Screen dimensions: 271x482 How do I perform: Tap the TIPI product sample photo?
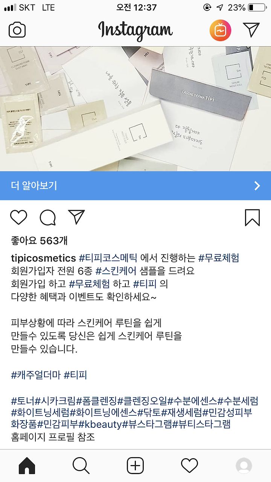(x=135, y=109)
